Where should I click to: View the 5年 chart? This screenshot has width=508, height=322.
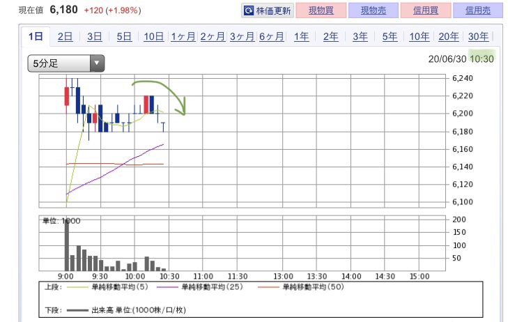coord(390,36)
